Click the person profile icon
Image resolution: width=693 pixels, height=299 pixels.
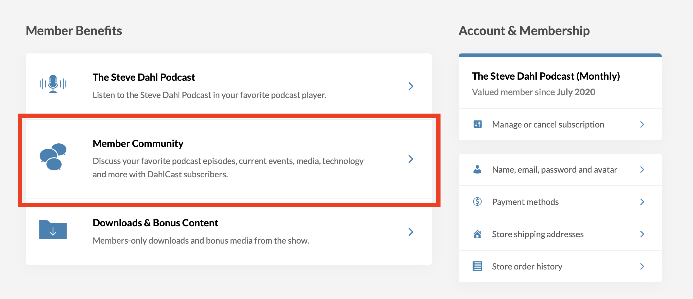[477, 169]
